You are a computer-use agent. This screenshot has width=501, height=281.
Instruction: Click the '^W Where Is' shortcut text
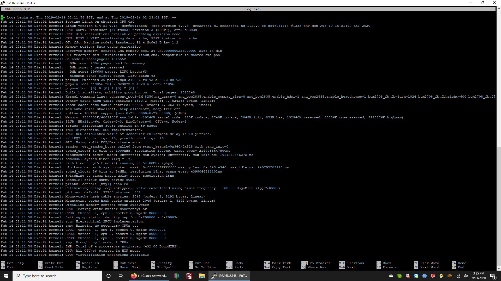coord(87,263)
